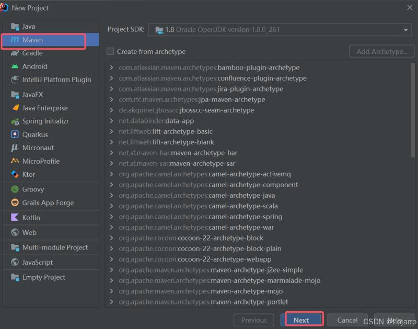
Task: Select the maven-archetype-j2ee-simple row
Action: click(x=258, y=270)
